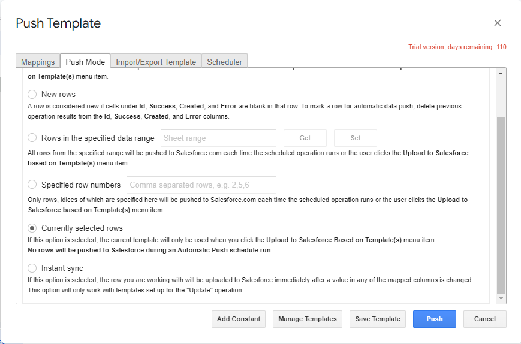
Task: Switch to the Mappings tab
Action: pos(38,62)
